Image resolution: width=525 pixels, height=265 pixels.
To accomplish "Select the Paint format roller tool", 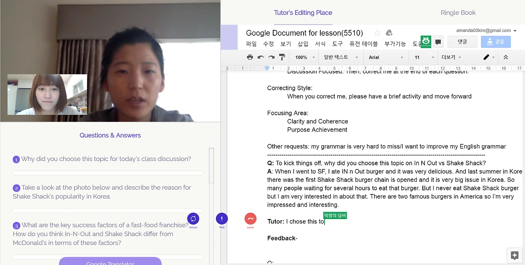I will click(x=282, y=57).
